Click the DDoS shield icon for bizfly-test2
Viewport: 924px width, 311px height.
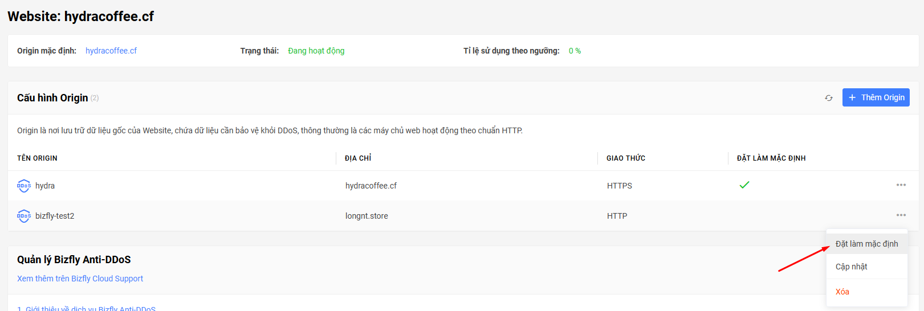click(x=24, y=216)
